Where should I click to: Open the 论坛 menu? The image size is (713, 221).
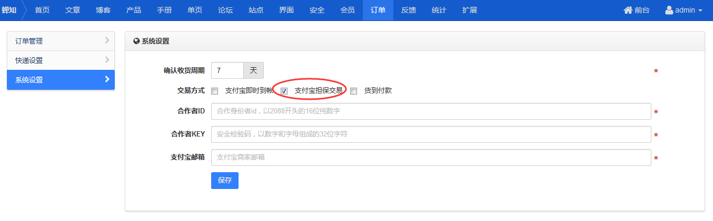click(225, 10)
